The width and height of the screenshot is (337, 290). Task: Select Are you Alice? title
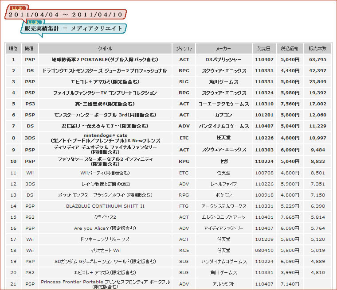tap(105, 228)
